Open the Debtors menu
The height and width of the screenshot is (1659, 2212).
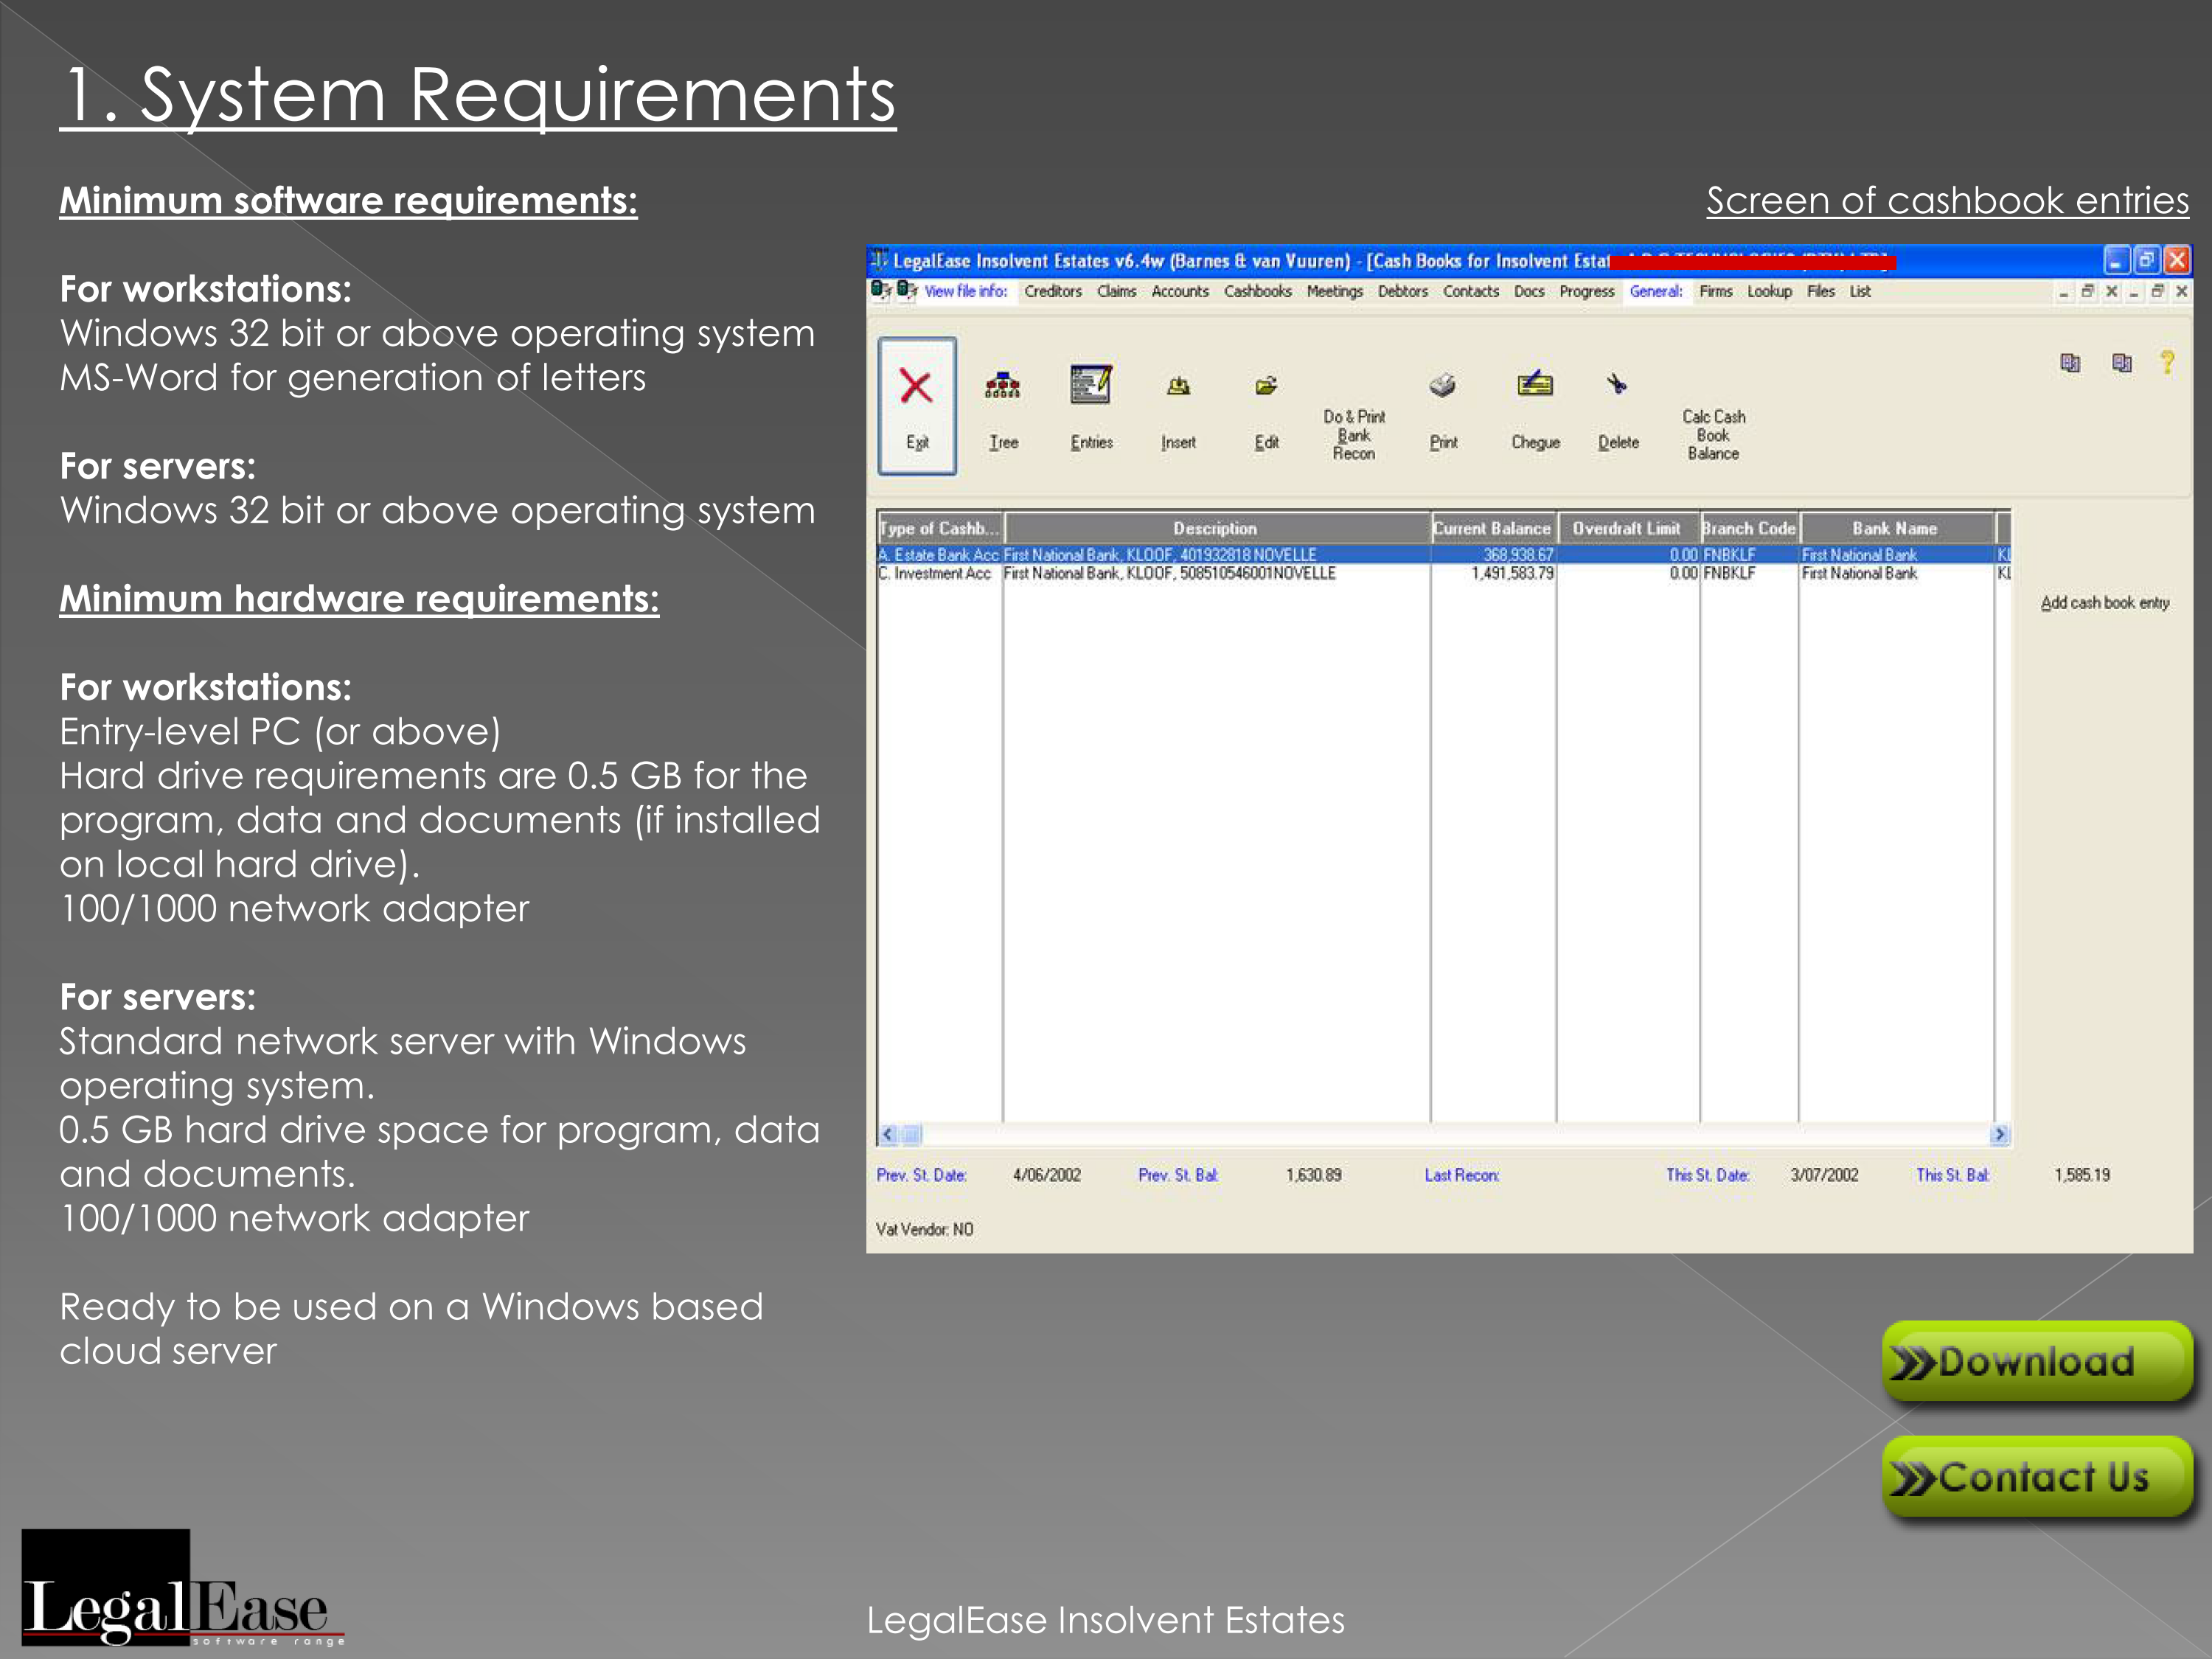[x=1402, y=291]
